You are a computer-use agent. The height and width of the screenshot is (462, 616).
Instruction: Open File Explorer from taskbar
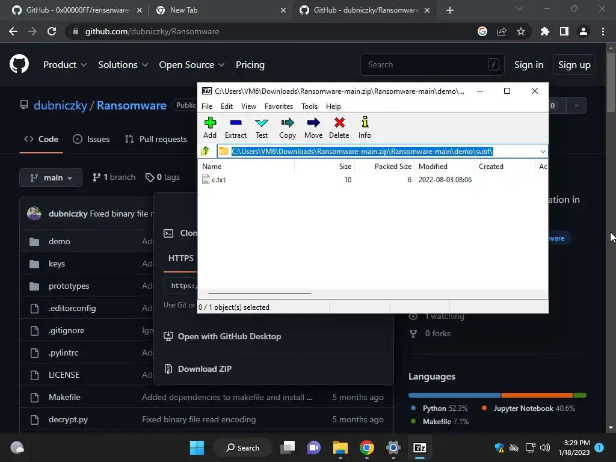point(340,448)
